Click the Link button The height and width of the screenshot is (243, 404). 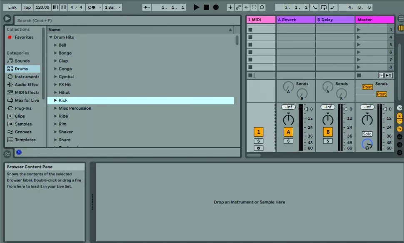coord(12,7)
